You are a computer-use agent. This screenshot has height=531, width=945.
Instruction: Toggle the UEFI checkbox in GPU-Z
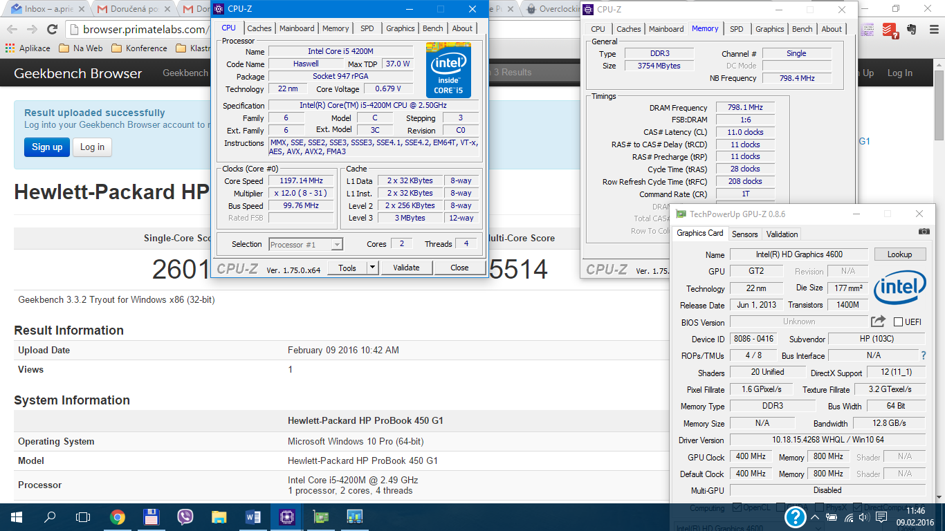[898, 322]
